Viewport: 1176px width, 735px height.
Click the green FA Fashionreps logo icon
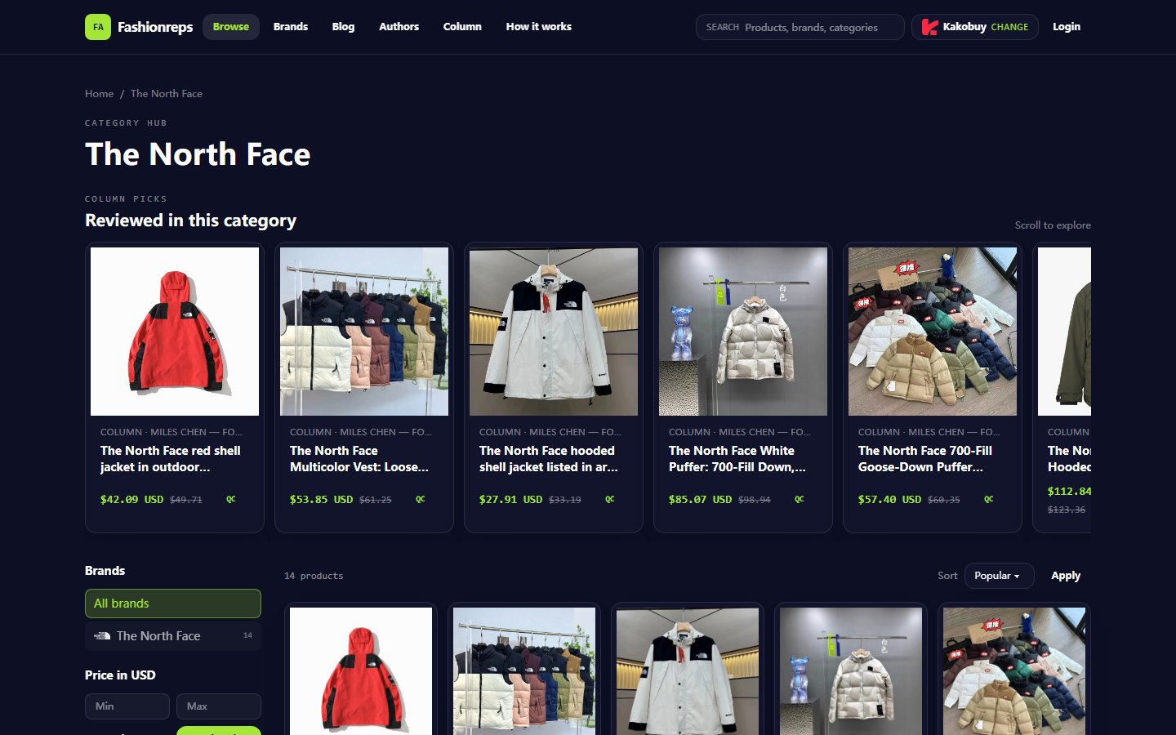coord(98,27)
